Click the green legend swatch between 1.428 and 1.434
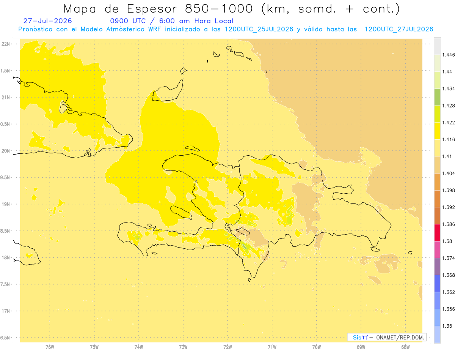 [437, 97]
